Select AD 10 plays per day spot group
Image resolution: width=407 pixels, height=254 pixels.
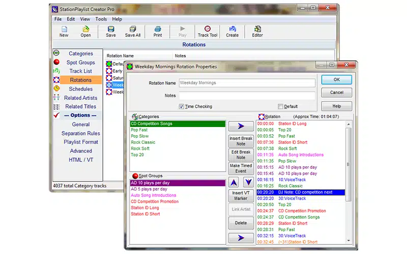pyautogui.click(x=178, y=183)
